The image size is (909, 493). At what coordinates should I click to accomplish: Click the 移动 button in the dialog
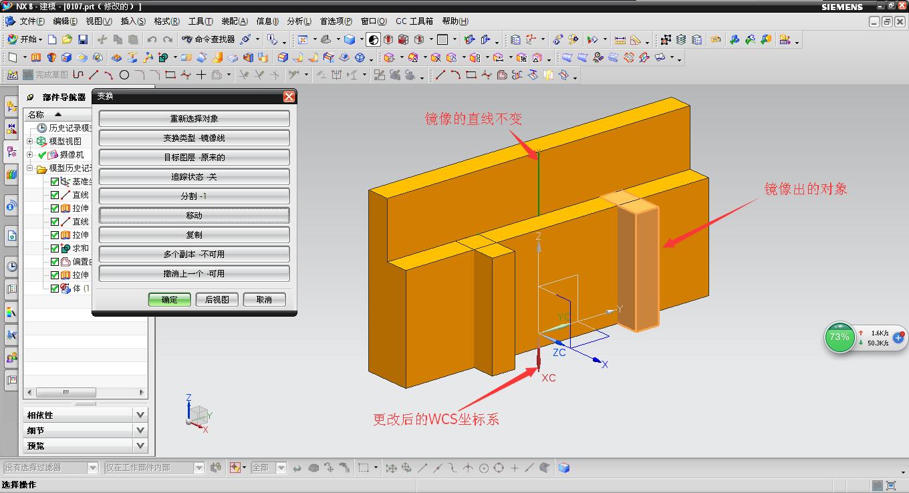click(194, 216)
